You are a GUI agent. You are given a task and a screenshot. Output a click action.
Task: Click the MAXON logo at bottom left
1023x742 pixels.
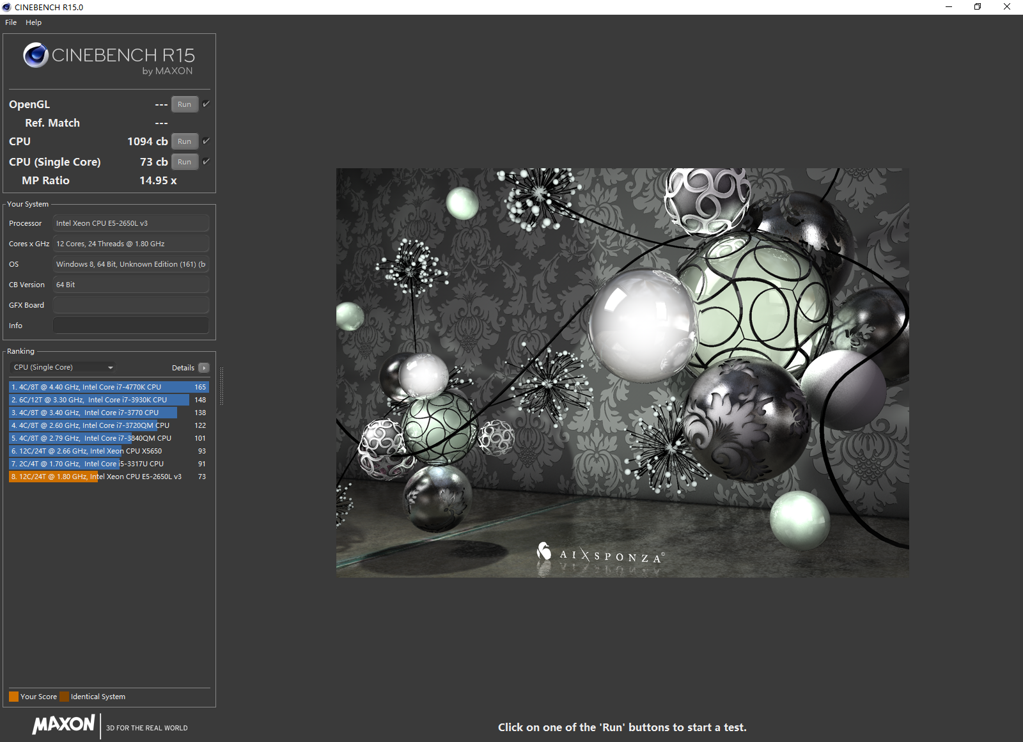(63, 725)
